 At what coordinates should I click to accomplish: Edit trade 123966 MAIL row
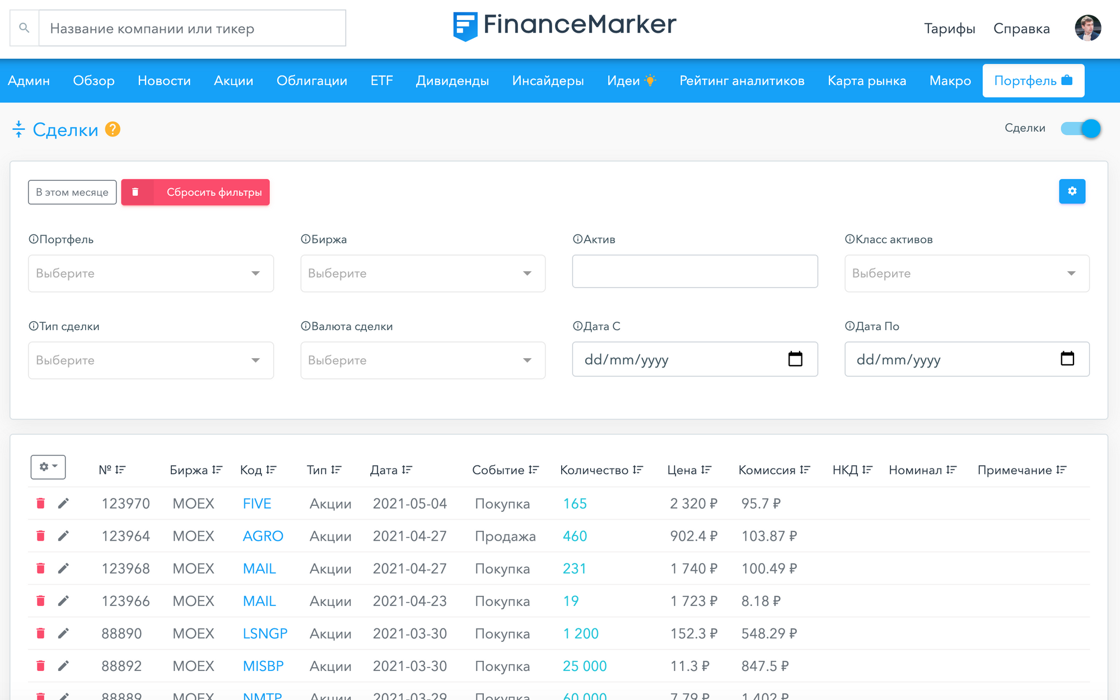63,600
